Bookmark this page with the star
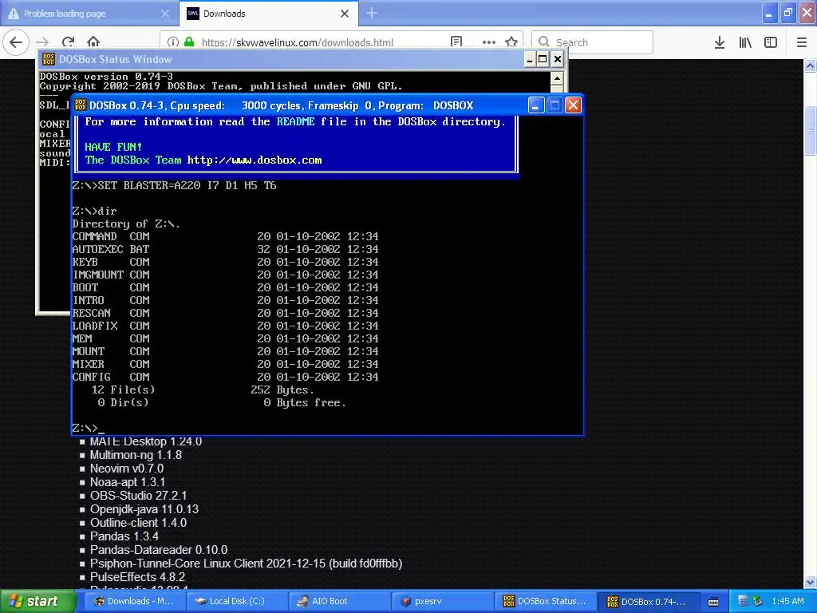This screenshot has width=817, height=613. click(511, 42)
